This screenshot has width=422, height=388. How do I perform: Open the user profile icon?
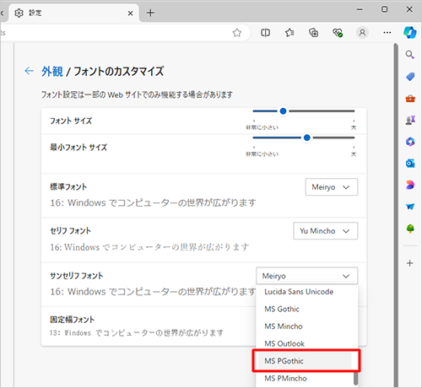coord(362,33)
